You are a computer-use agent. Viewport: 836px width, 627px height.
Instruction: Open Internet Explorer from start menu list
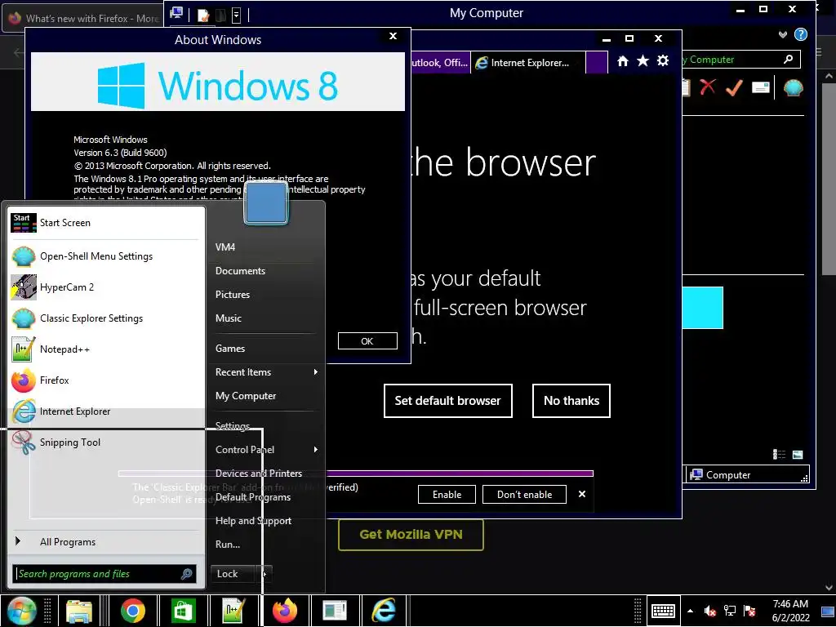(107, 411)
